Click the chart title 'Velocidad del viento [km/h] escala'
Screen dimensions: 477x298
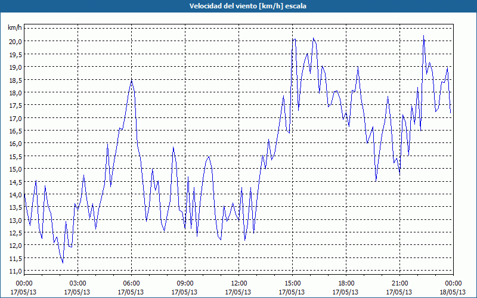coord(247,6)
